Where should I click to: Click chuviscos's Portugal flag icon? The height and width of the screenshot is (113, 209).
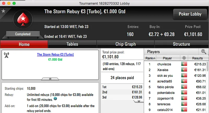click(184, 64)
